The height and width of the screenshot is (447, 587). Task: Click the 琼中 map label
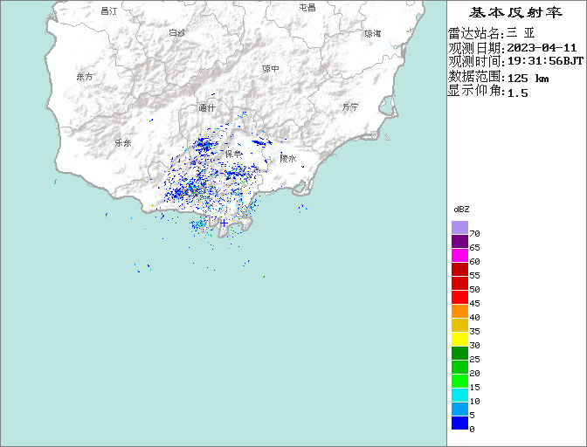pyautogui.click(x=270, y=69)
